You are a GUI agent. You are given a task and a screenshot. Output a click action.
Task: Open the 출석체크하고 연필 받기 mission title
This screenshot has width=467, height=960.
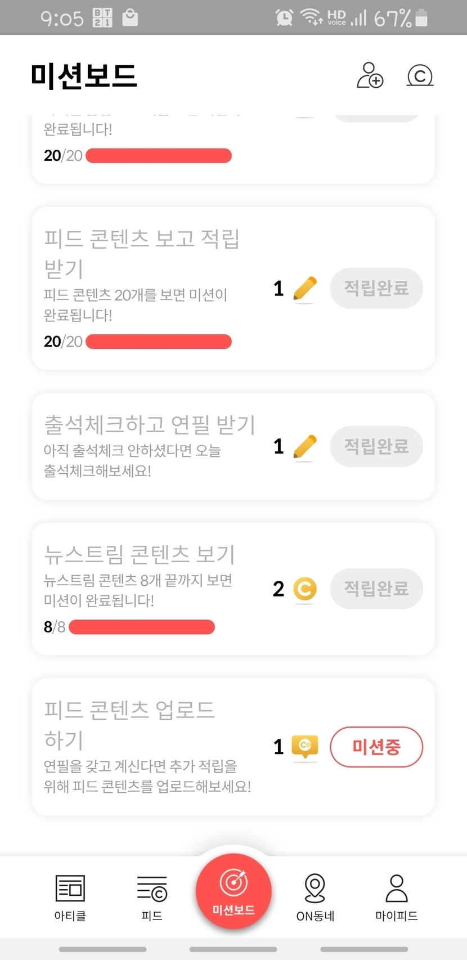pyautogui.click(x=150, y=425)
